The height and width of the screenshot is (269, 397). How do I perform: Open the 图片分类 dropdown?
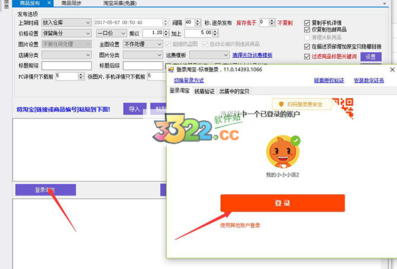[143, 55]
